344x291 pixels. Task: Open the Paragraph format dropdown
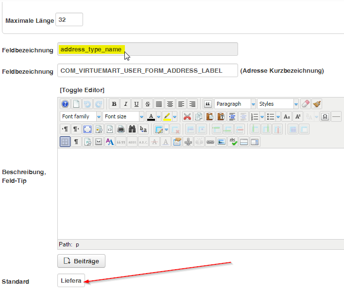click(235, 104)
